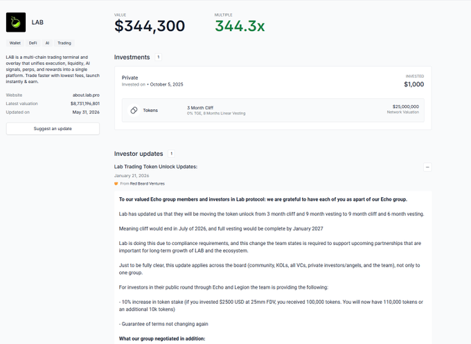Click the $344,300 value figure

coord(150,26)
